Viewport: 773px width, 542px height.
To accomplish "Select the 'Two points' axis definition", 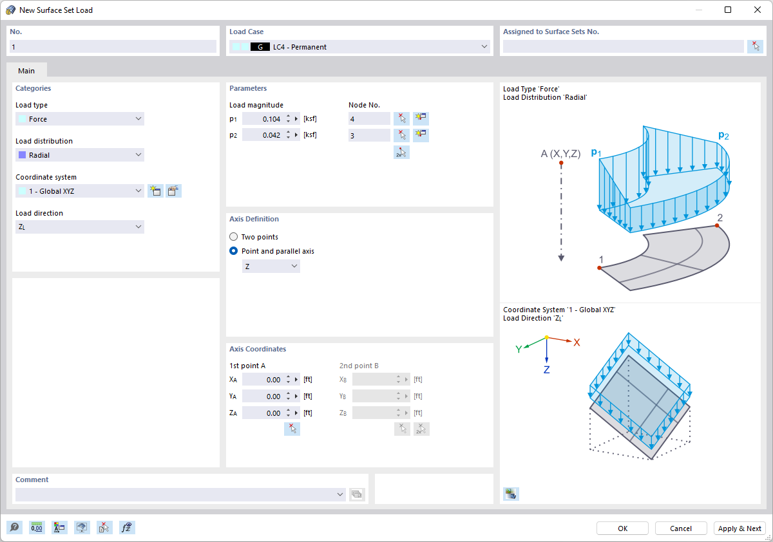I will pos(233,236).
